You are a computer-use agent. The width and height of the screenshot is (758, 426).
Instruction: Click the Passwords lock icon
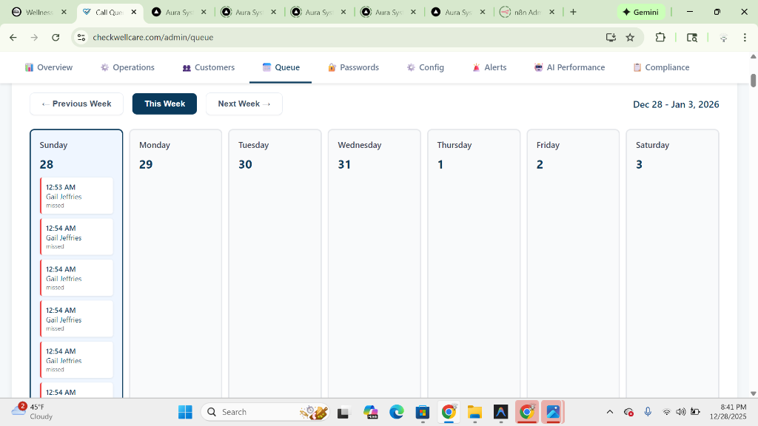(x=331, y=67)
